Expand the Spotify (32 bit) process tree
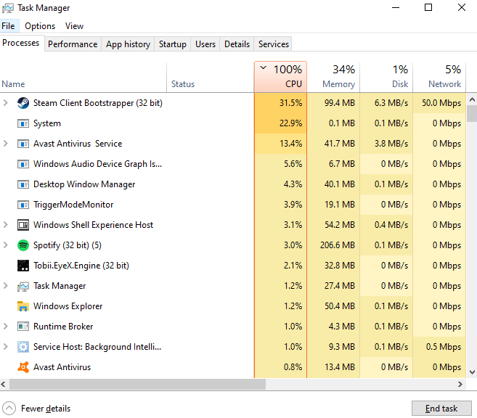Screen dimensions: 477x418 click(6, 245)
